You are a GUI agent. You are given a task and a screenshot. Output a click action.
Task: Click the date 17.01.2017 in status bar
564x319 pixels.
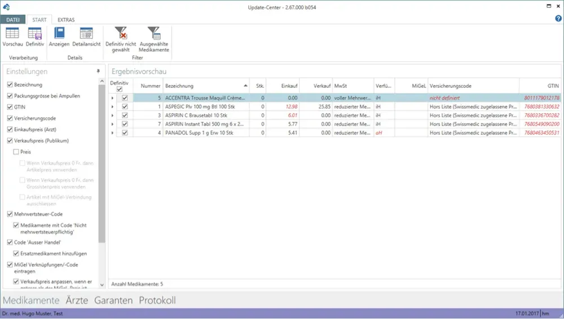(527, 313)
